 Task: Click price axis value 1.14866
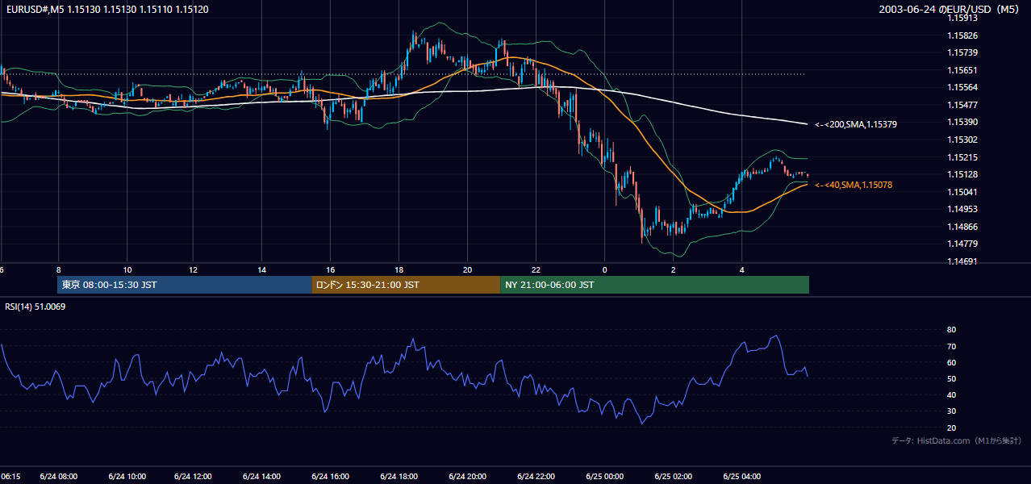coord(962,227)
